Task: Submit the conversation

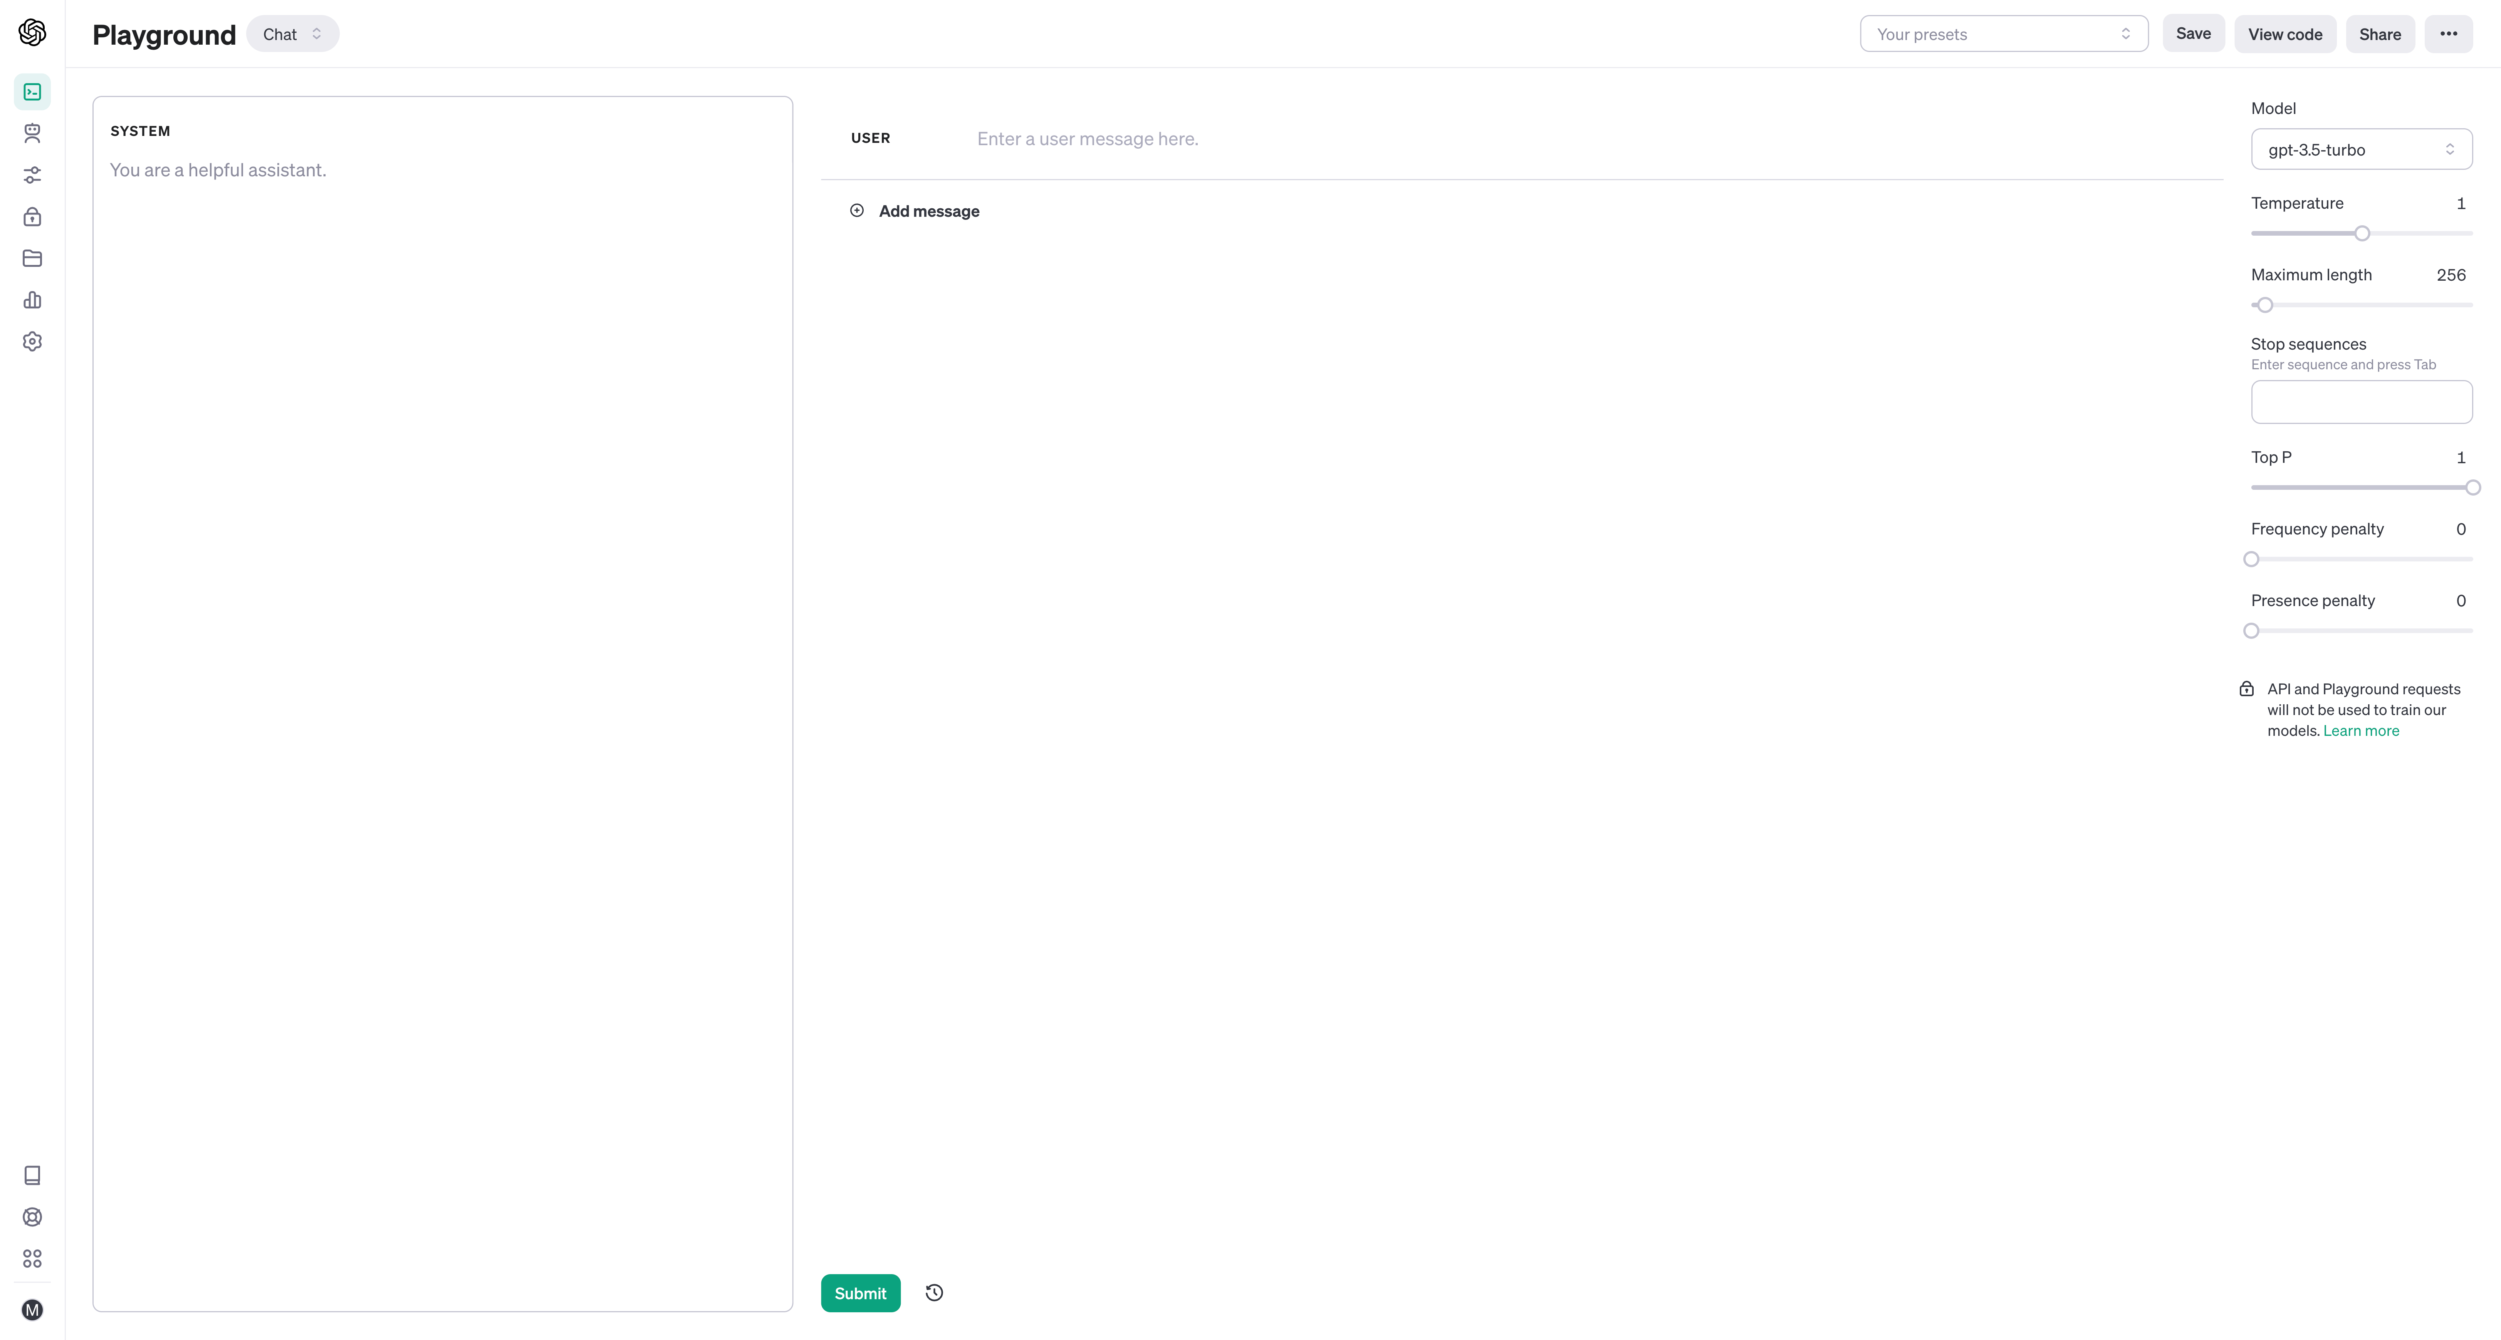Action: pyautogui.click(x=860, y=1293)
